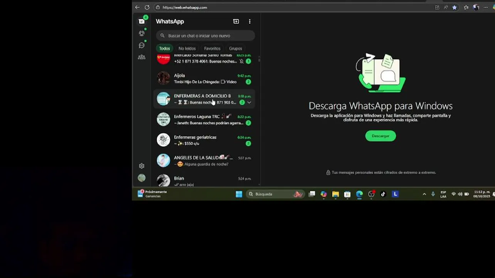495x278 pixels.
Task: Open the ENFERMERAS A DOMICILIO B chat
Action: (204, 99)
